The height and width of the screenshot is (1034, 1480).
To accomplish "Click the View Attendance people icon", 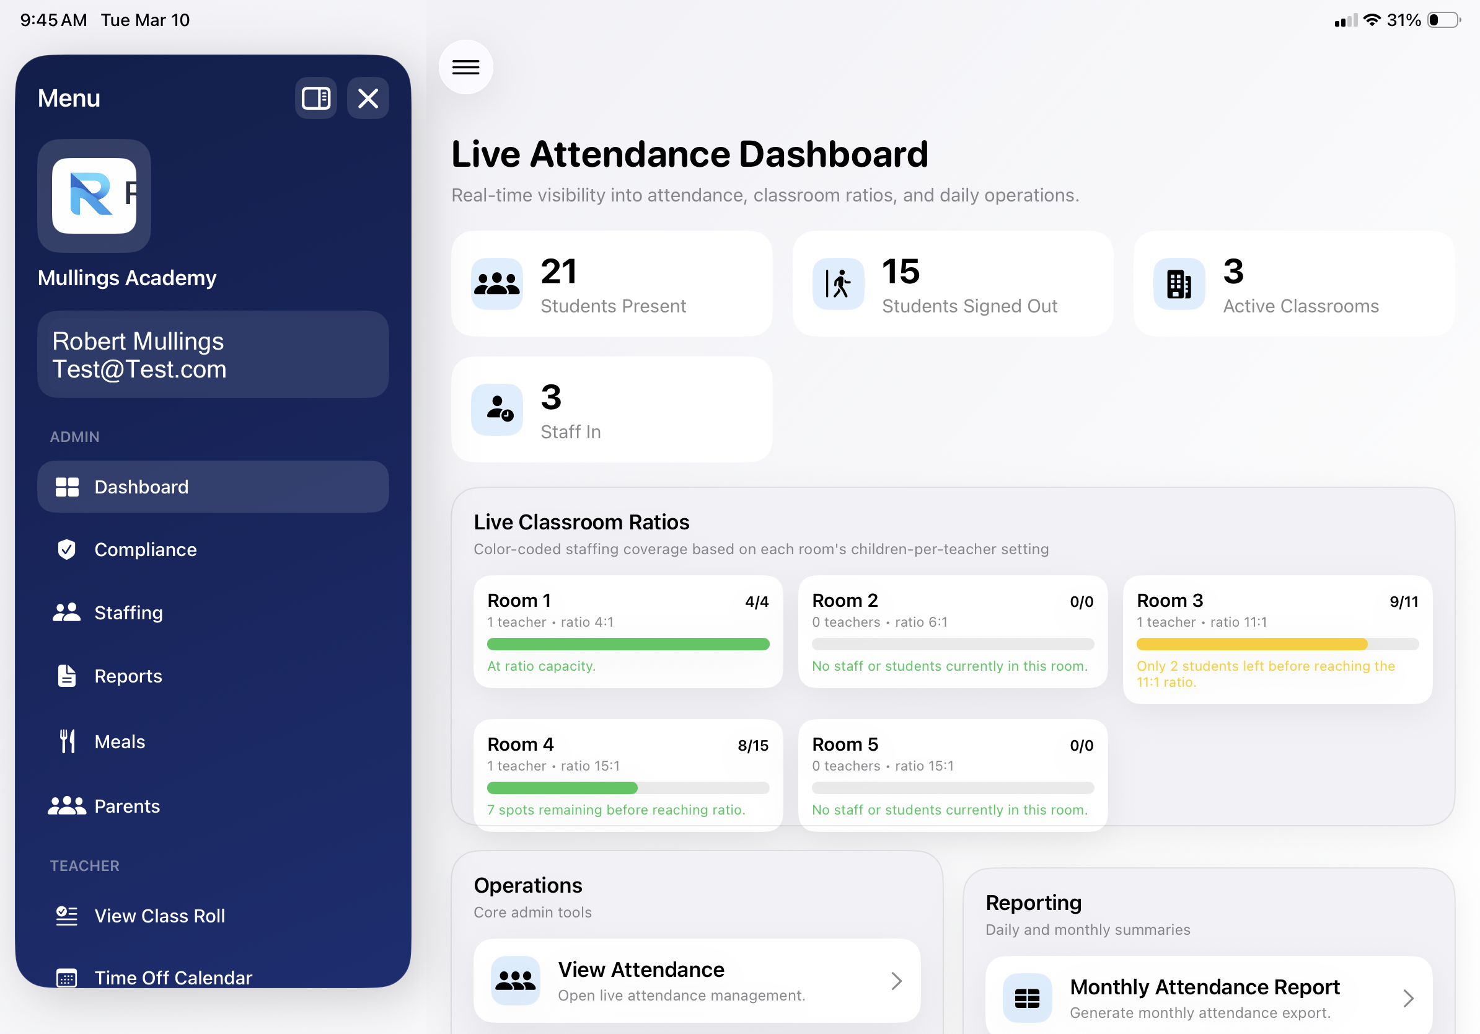I will click(x=516, y=981).
